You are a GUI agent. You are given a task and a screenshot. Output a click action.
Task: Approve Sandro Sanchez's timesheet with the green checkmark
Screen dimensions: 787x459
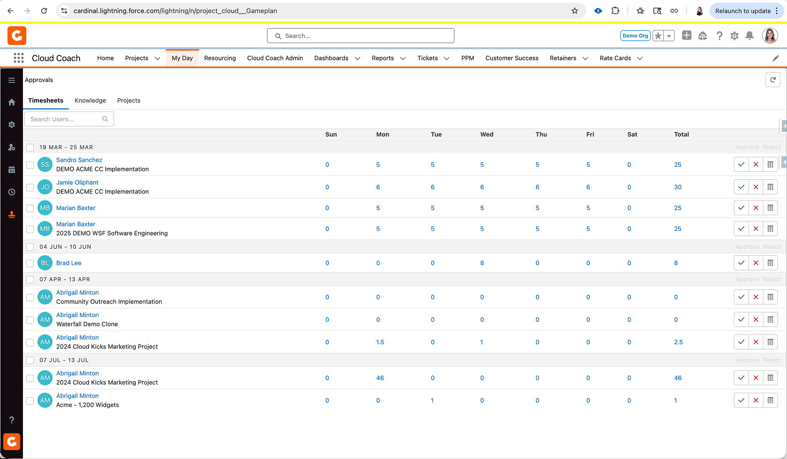(x=741, y=164)
